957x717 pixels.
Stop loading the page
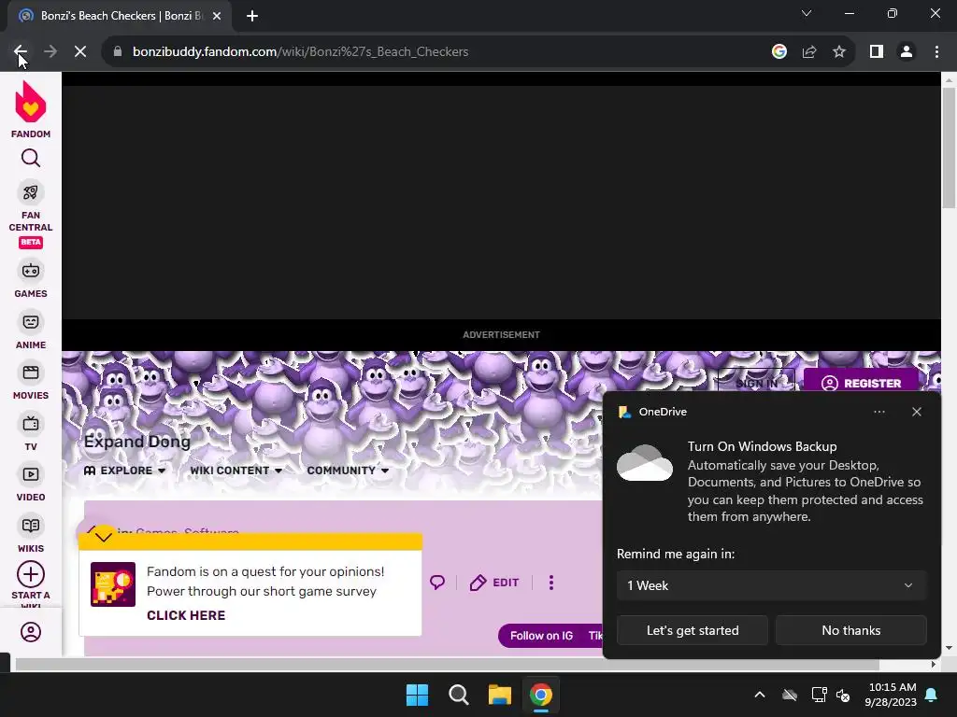(x=80, y=52)
